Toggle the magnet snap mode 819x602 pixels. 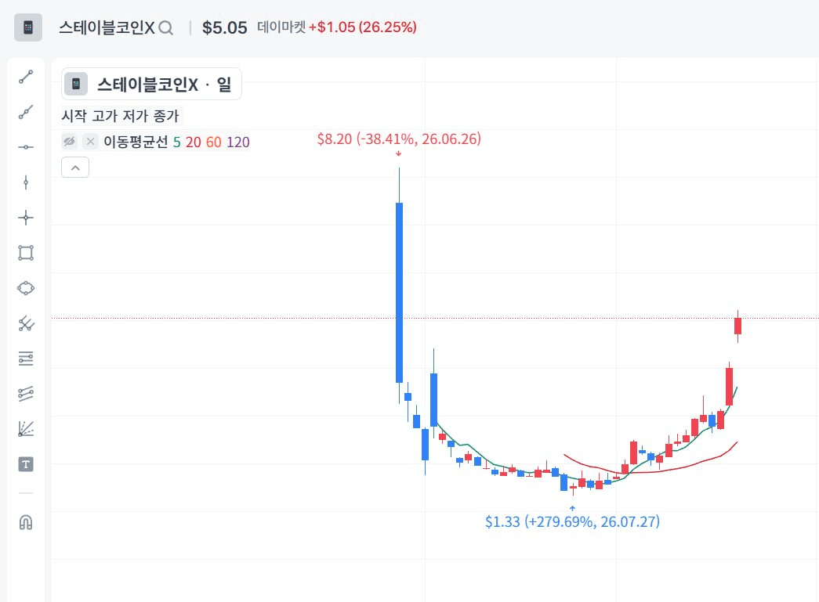click(26, 522)
